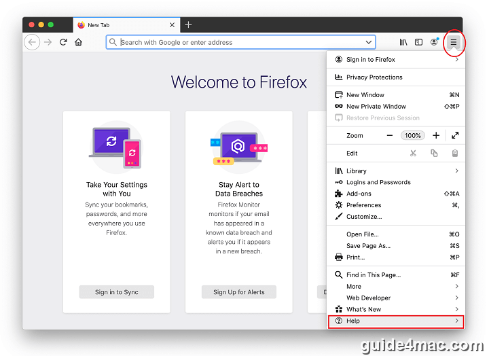Open the hamburger application menu
The image size is (489, 356).
(x=454, y=42)
